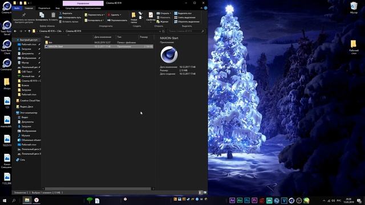
Task: Click Журнал in the ribbon
Action: (163, 22)
